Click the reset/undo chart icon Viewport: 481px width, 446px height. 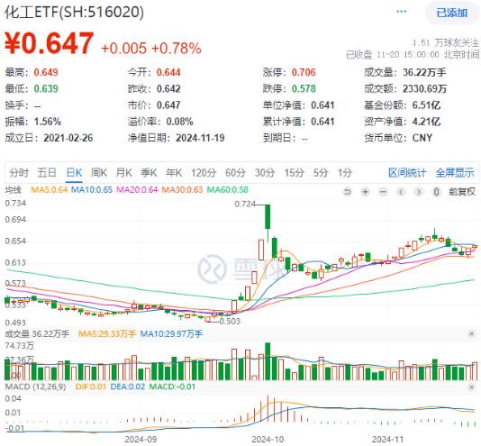coord(348,192)
